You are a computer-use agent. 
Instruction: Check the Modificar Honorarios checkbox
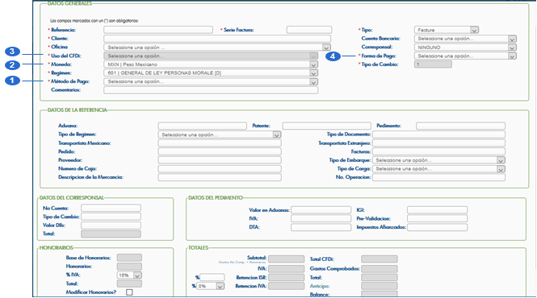point(129,292)
